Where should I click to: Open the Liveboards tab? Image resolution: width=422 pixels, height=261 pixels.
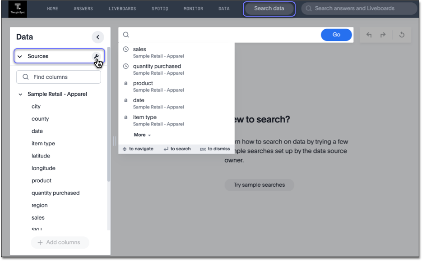click(x=122, y=9)
